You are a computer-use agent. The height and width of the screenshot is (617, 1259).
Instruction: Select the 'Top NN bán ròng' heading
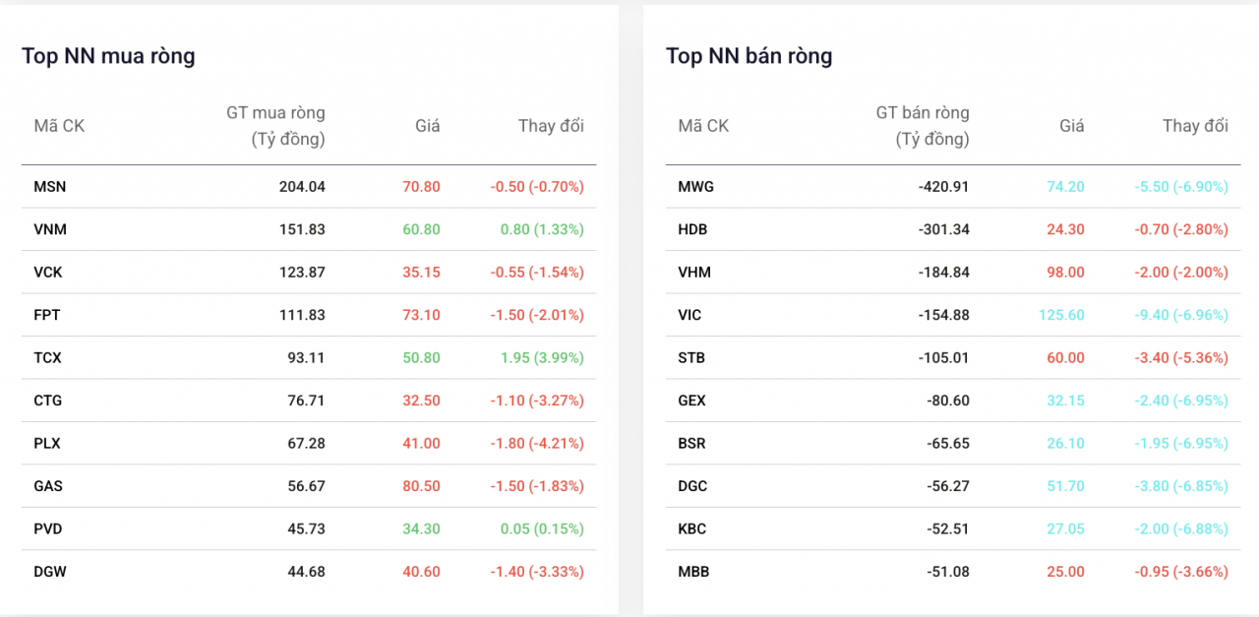(749, 56)
